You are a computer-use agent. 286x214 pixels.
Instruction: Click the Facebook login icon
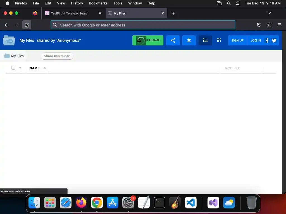pyautogui.click(x=267, y=40)
